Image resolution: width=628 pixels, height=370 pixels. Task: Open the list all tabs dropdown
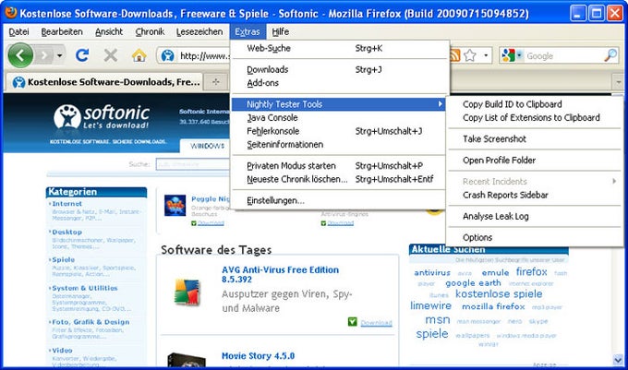click(619, 82)
